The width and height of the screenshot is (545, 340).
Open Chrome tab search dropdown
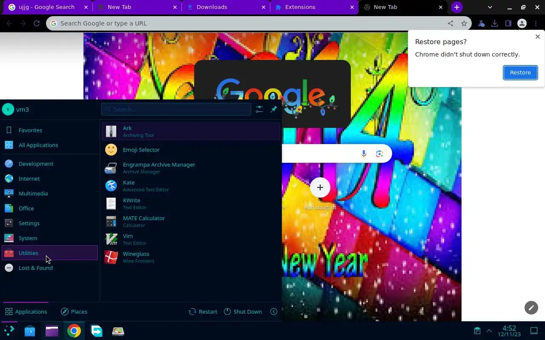click(490, 7)
